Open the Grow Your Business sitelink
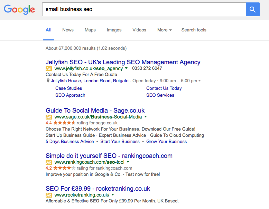269x209 pixels. pos(166,142)
